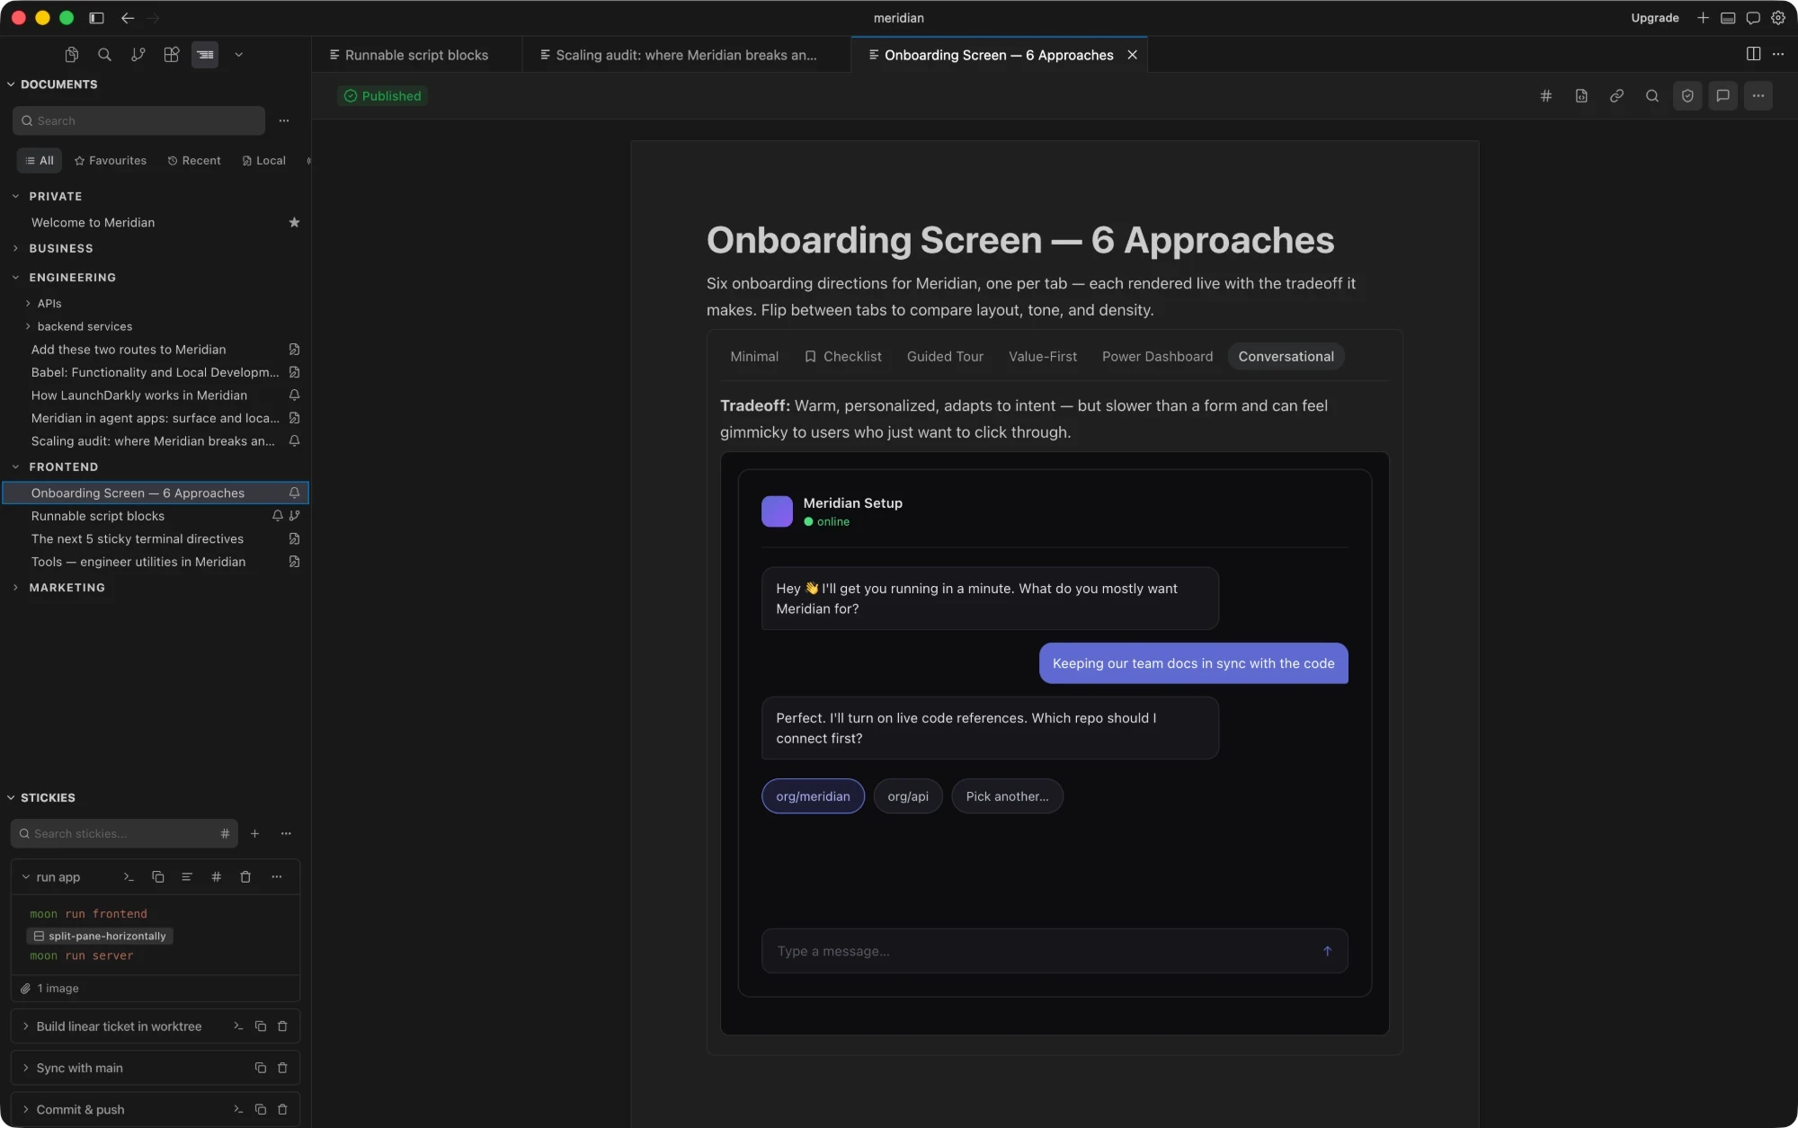Viewport: 1798px width, 1128px height.
Task: Run the 'run app' sticky in terminal
Action: coord(129,877)
